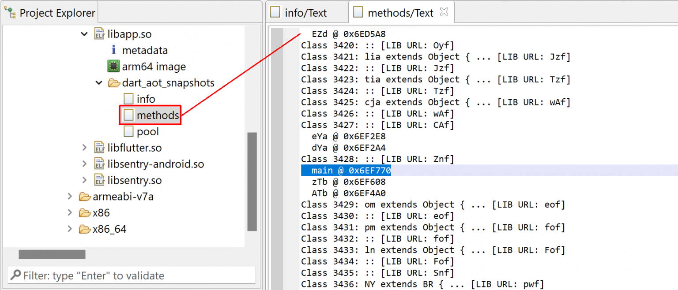Click the dart_aot_snapshots folder icon
Viewport: 678px width, 290px height.
tap(113, 83)
